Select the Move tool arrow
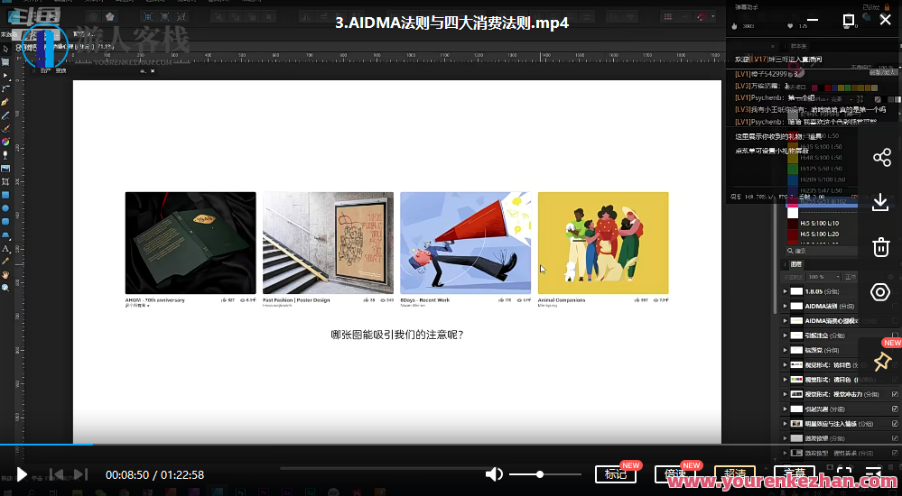This screenshot has width=902, height=496. (5, 49)
